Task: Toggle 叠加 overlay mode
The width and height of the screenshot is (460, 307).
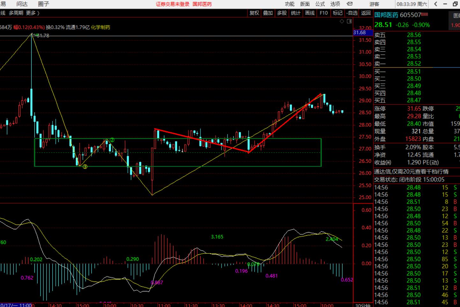Action: [x=268, y=13]
